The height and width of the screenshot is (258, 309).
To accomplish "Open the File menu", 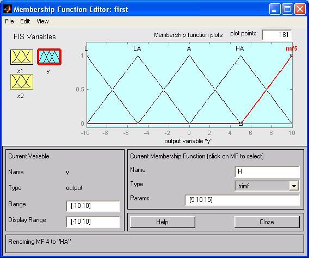I will (9, 21).
